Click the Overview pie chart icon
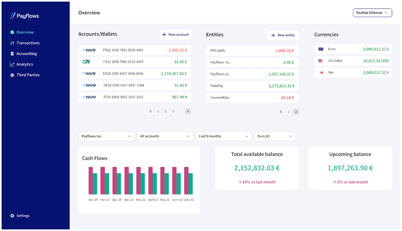402x231 pixels. (x=12, y=32)
